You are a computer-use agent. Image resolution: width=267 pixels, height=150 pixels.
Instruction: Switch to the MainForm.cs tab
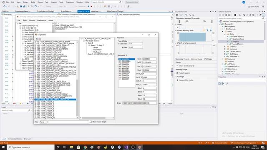(96, 11)
